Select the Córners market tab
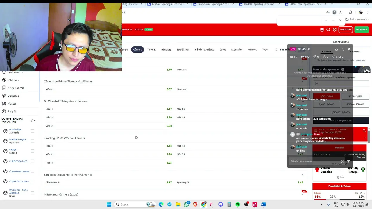The width and height of the screenshot is (372, 209). pyautogui.click(x=137, y=50)
